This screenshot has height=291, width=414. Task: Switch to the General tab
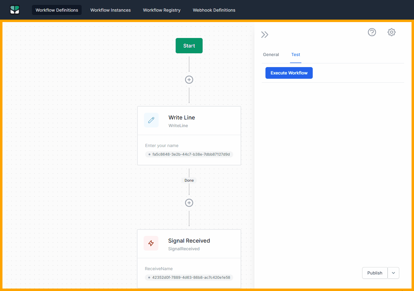(x=271, y=55)
